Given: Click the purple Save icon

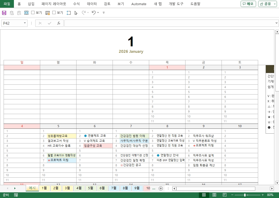Looking at the screenshot, I should [4, 13].
